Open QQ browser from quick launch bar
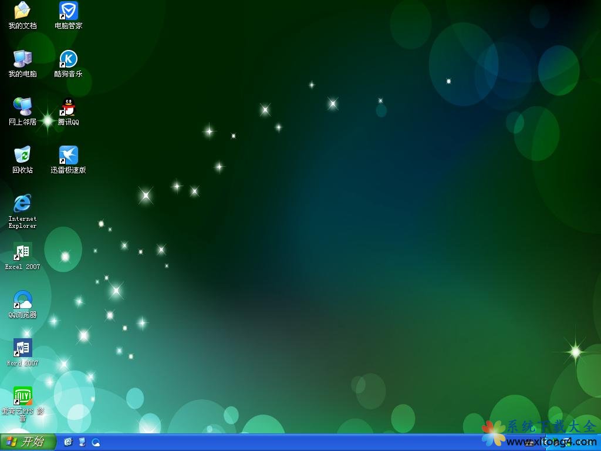Screen dimensions: 601x451 point(96,442)
